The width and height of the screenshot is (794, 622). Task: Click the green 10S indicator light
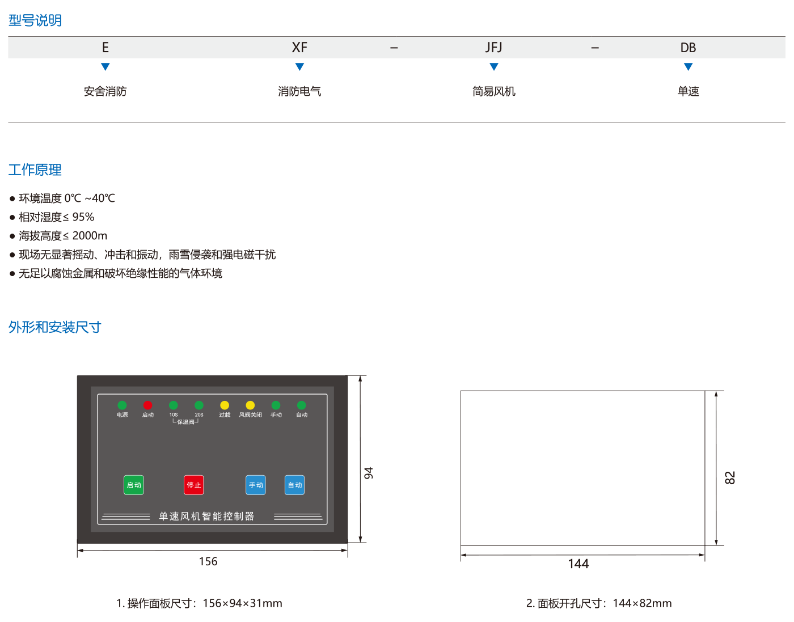pyautogui.click(x=174, y=405)
